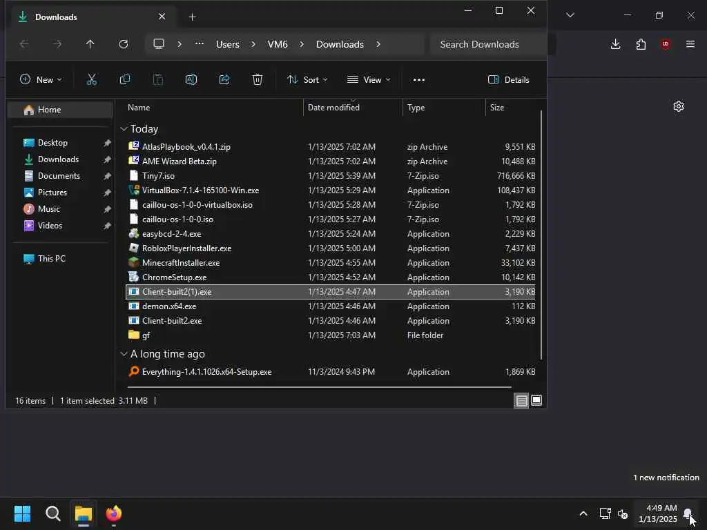Click the Search Downloads box
Image resolution: width=707 pixels, height=530 pixels.
[x=488, y=44]
